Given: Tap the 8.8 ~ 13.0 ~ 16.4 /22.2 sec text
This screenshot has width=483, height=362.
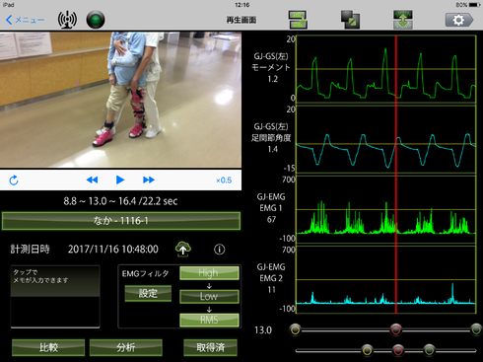Looking at the screenshot, I should tap(120, 201).
